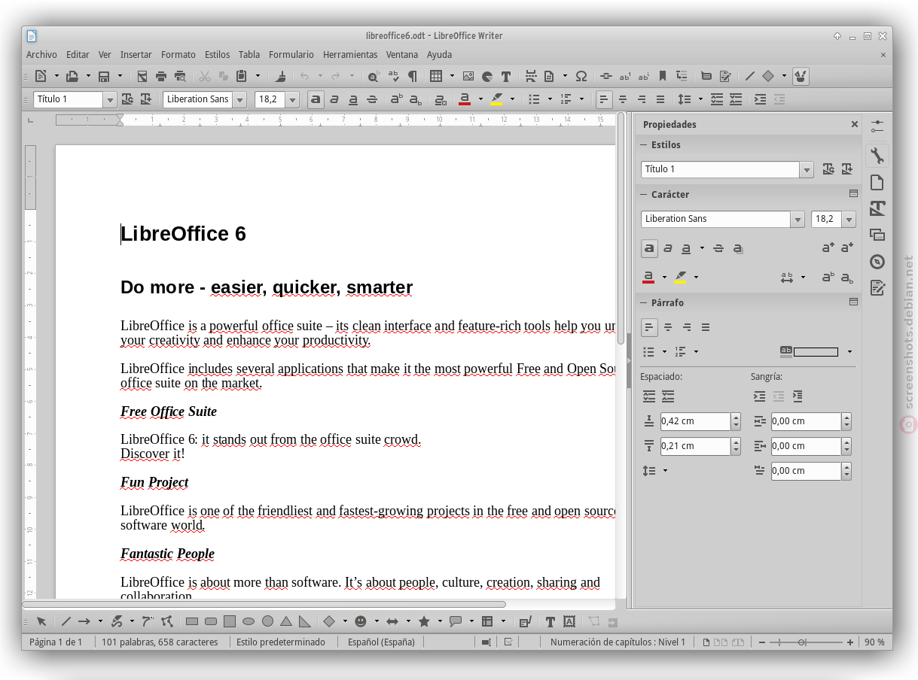
Task: Select the Rectangle shape in the drawing toolbar
Action: (x=192, y=621)
